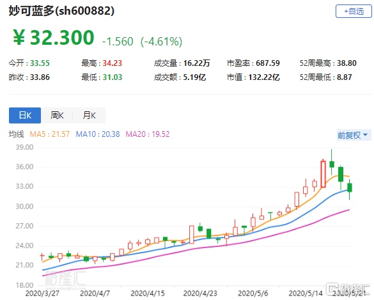Screen dimensions: 374x300
Task: Click the 2020/4/23 date axis label
Action: (200, 294)
